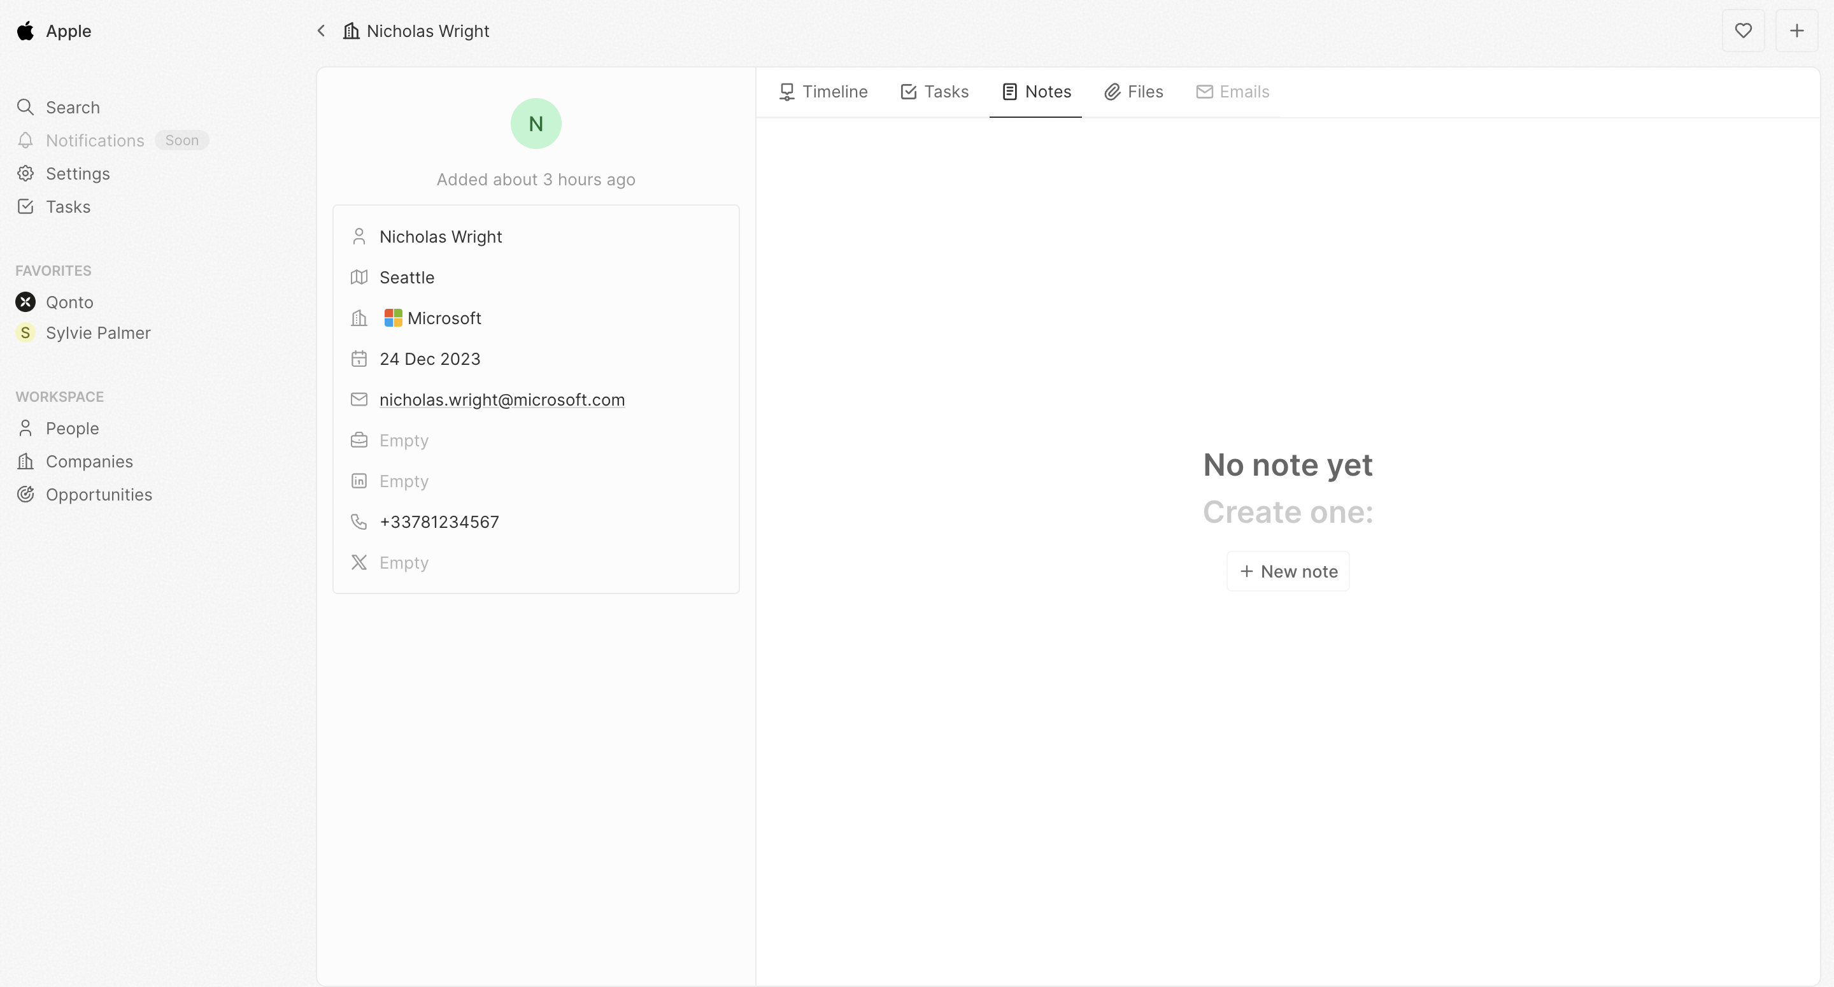Open the Files tab
Image resolution: width=1834 pixels, height=987 pixels.
click(x=1134, y=92)
